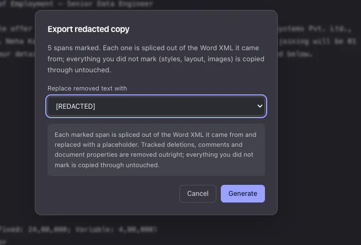Image resolution: width=361 pixels, height=245 pixels.
Task: Click the '5 spans marked' description paragraph
Action: [156, 59]
